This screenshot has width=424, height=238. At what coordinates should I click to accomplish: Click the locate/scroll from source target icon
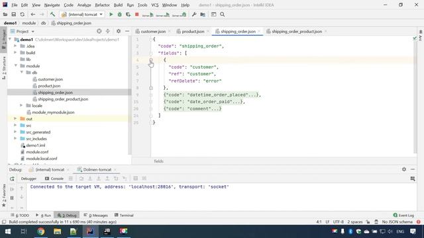(x=99, y=31)
